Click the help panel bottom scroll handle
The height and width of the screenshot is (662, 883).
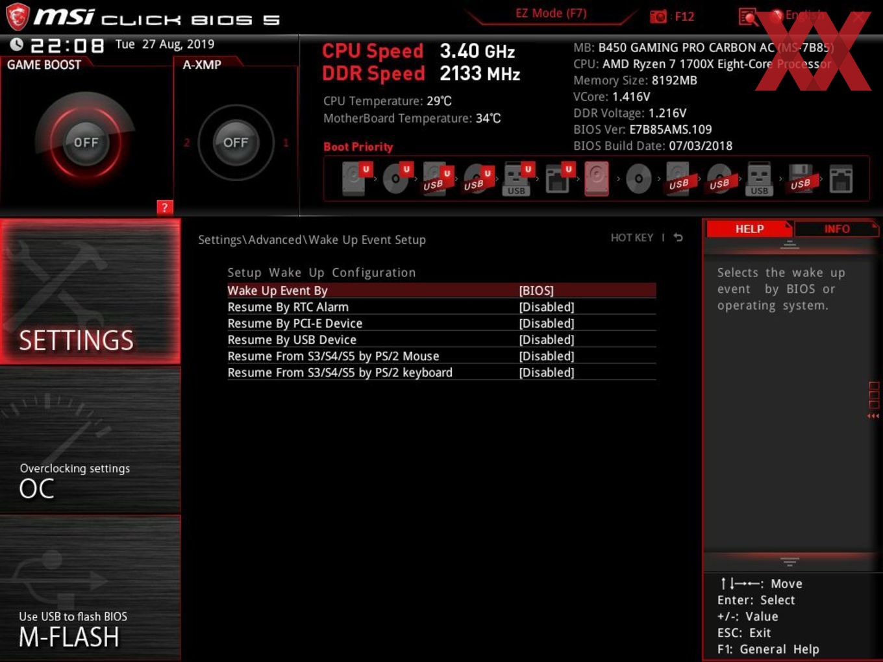pos(790,561)
